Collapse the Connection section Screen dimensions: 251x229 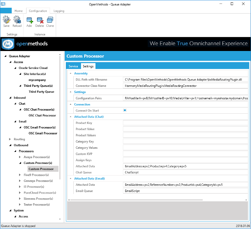(71, 104)
